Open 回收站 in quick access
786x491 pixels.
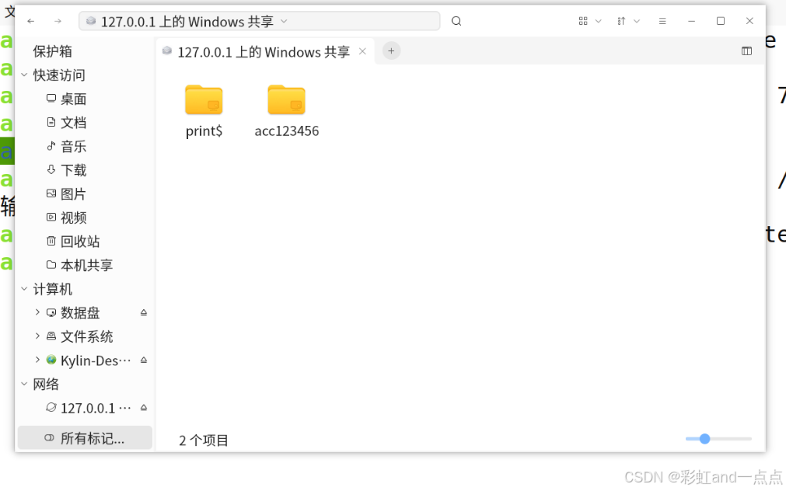pos(80,242)
